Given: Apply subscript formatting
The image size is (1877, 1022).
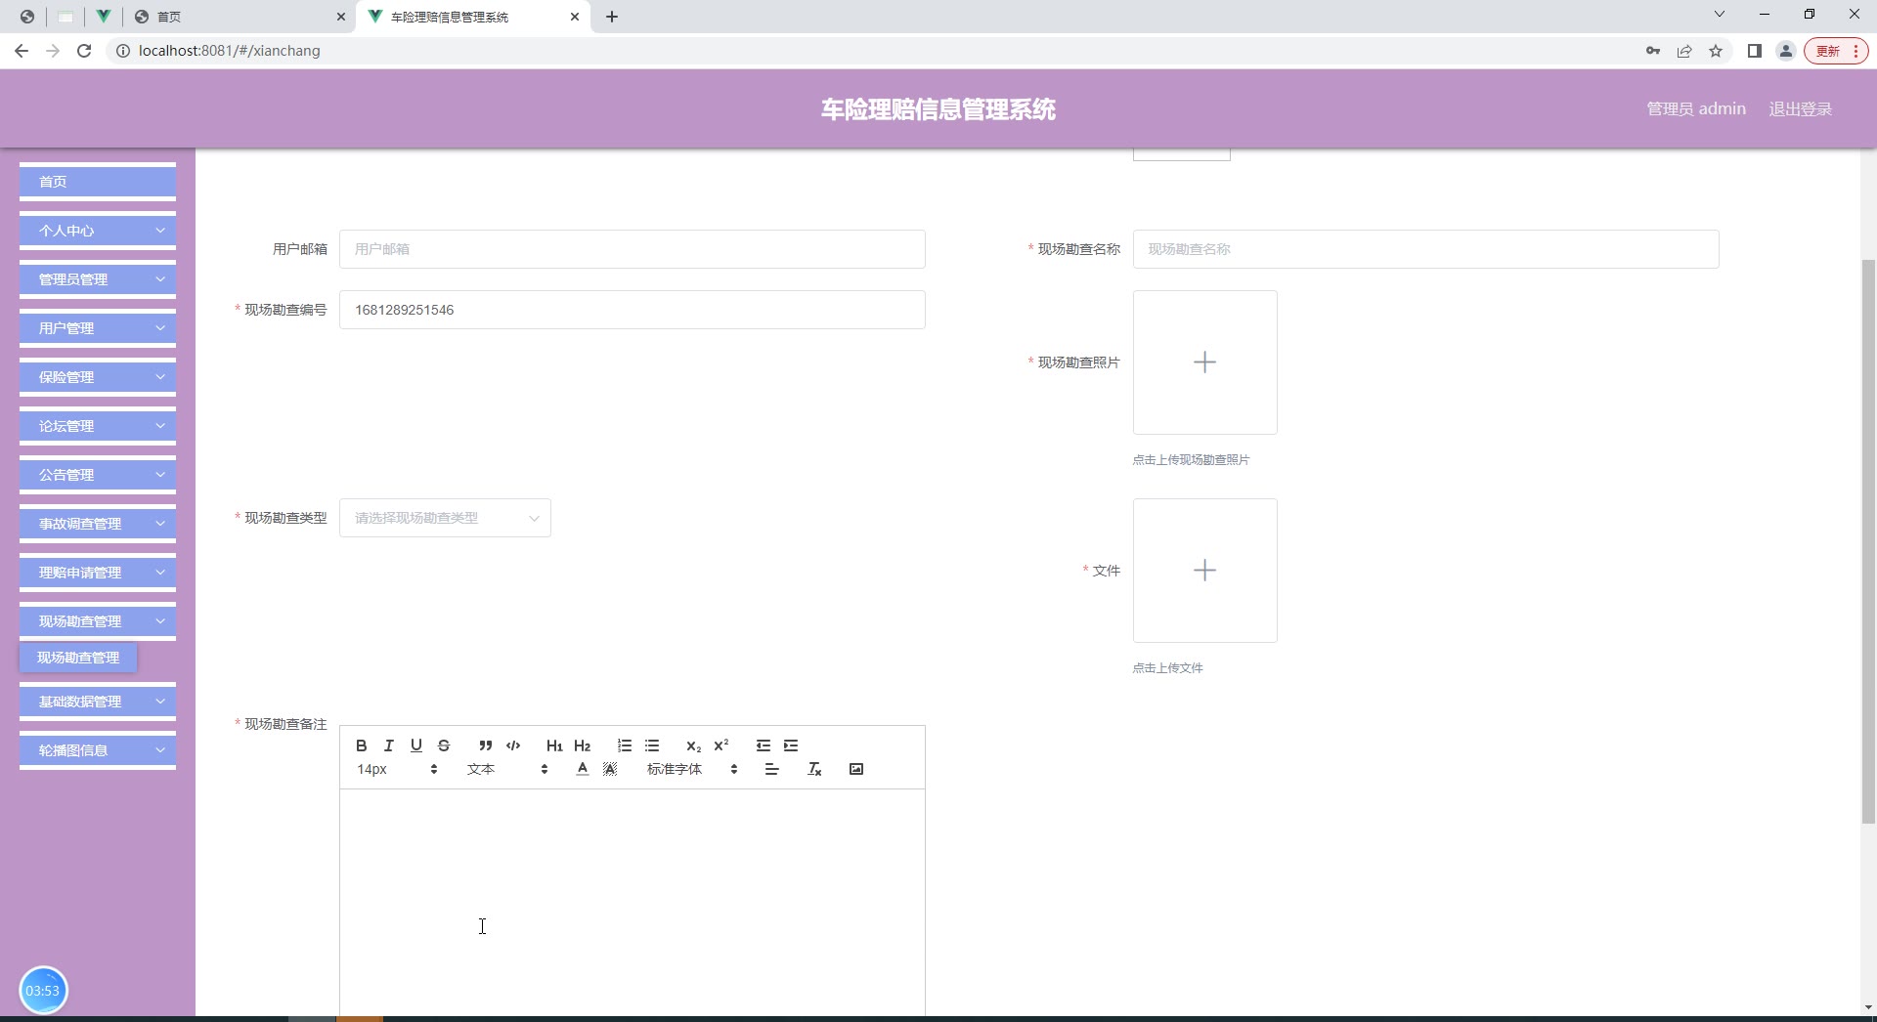Looking at the screenshot, I should [694, 745].
